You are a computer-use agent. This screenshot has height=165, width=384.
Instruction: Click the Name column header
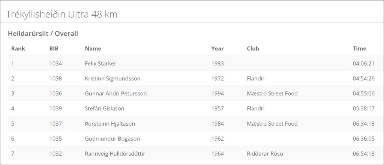(x=93, y=48)
